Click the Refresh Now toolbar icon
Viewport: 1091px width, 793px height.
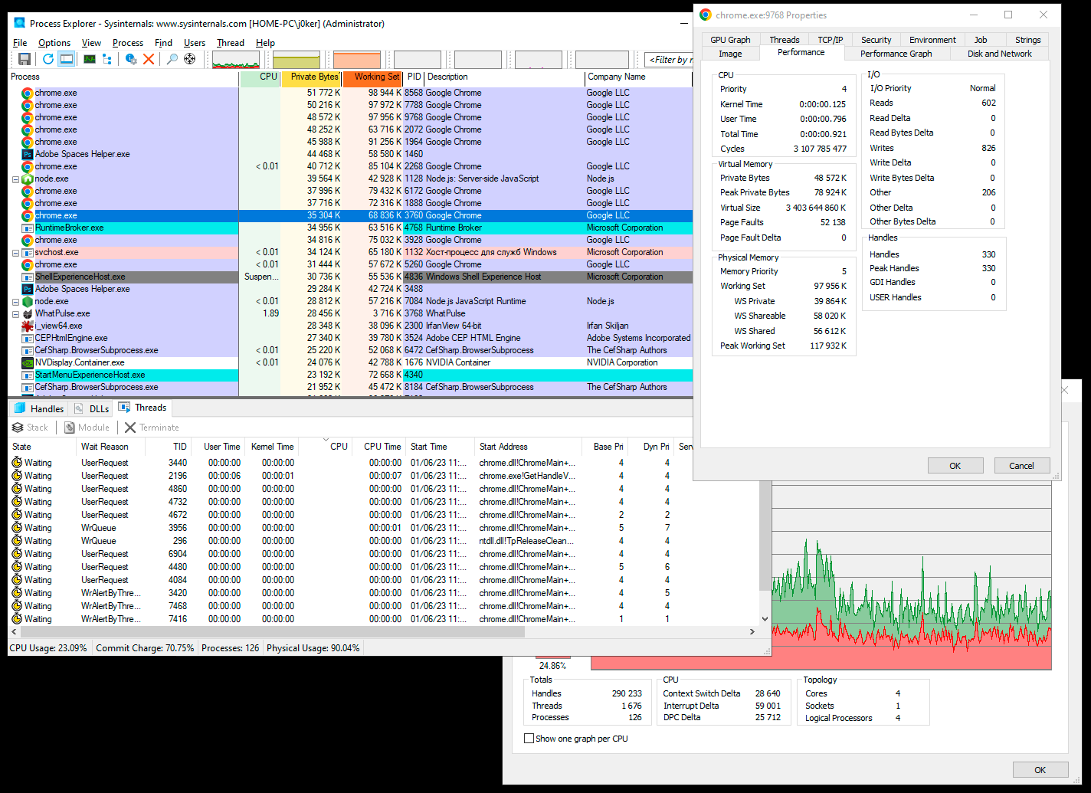48,59
